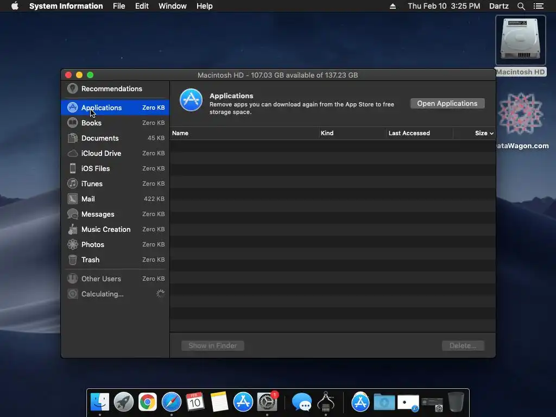This screenshot has width=556, height=417.
Task: Click the 422 KB Mail size value
Action: [154, 199]
